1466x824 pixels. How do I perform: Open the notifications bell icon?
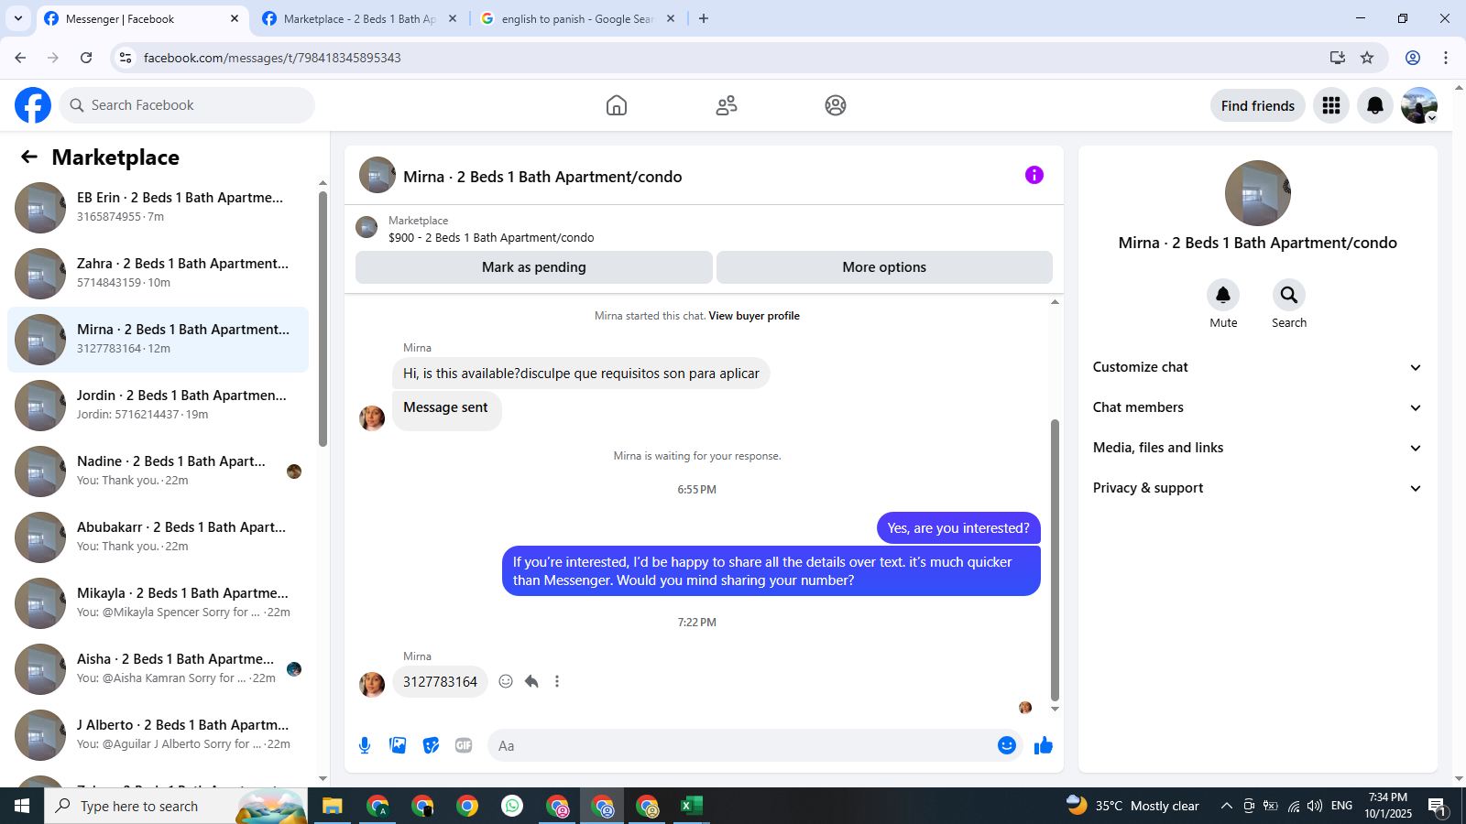(1375, 105)
